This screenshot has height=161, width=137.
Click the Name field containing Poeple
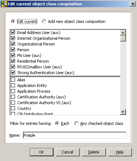(74, 135)
